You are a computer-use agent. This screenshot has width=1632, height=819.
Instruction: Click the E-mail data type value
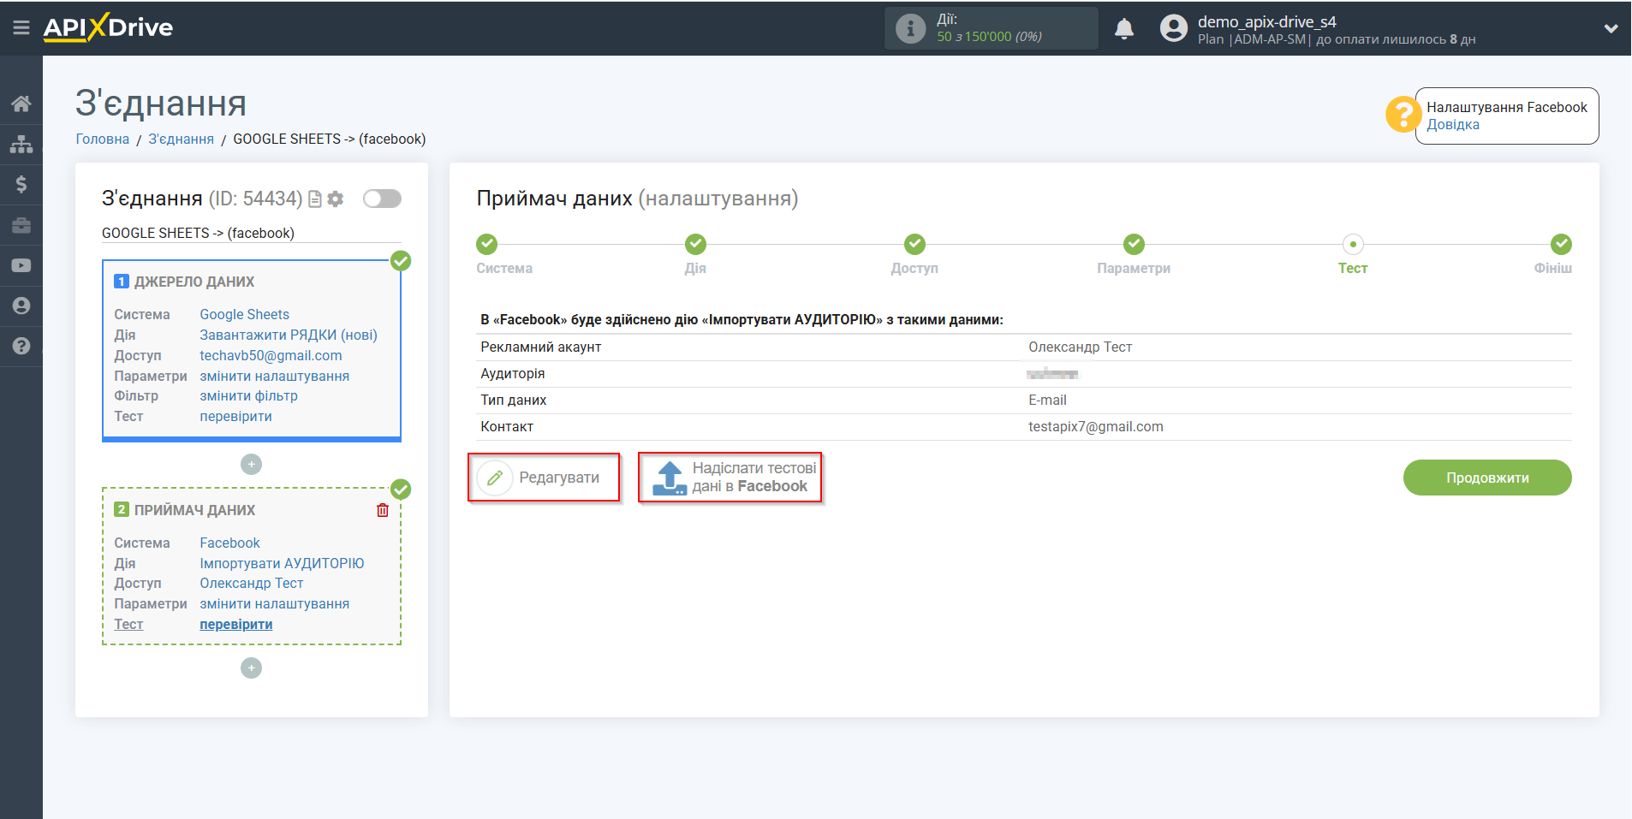click(x=1047, y=400)
